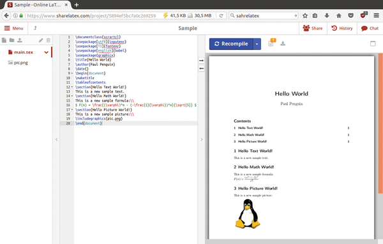
Task: Open the Share dialog
Action: pyautogui.click(x=313, y=28)
